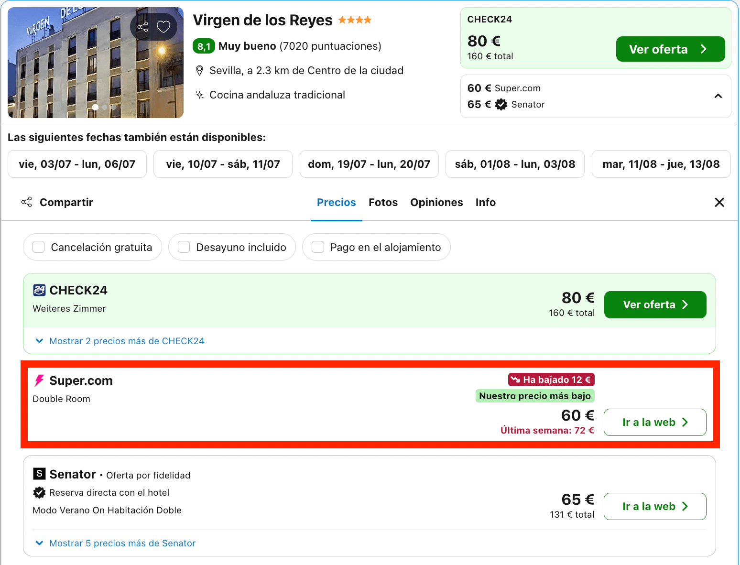The height and width of the screenshot is (565, 740).
Task: Select dates sáb, 01/08 - lun, 03/08
Action: [x=515, y=164]
